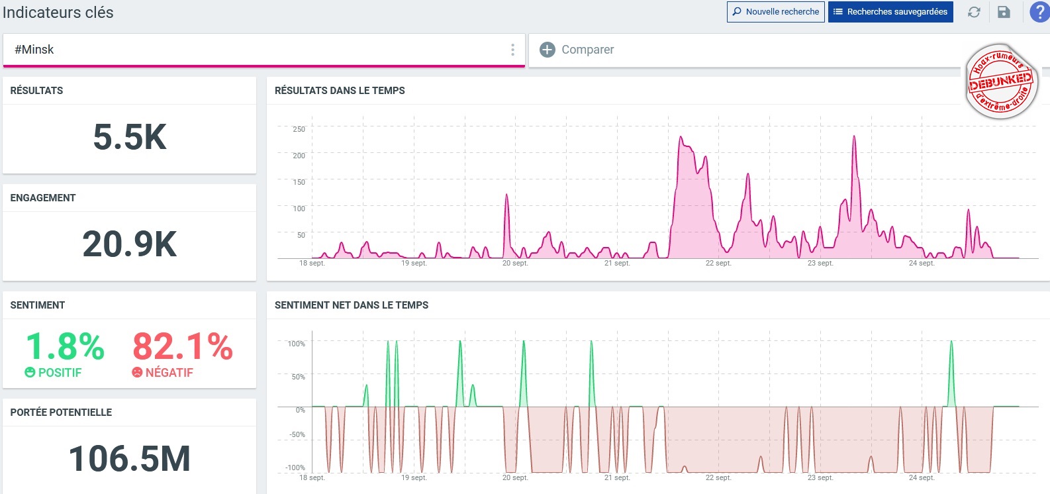Click the 1.8% positive sentiment figure
The image size is (1050, 494).
[65, 346]
